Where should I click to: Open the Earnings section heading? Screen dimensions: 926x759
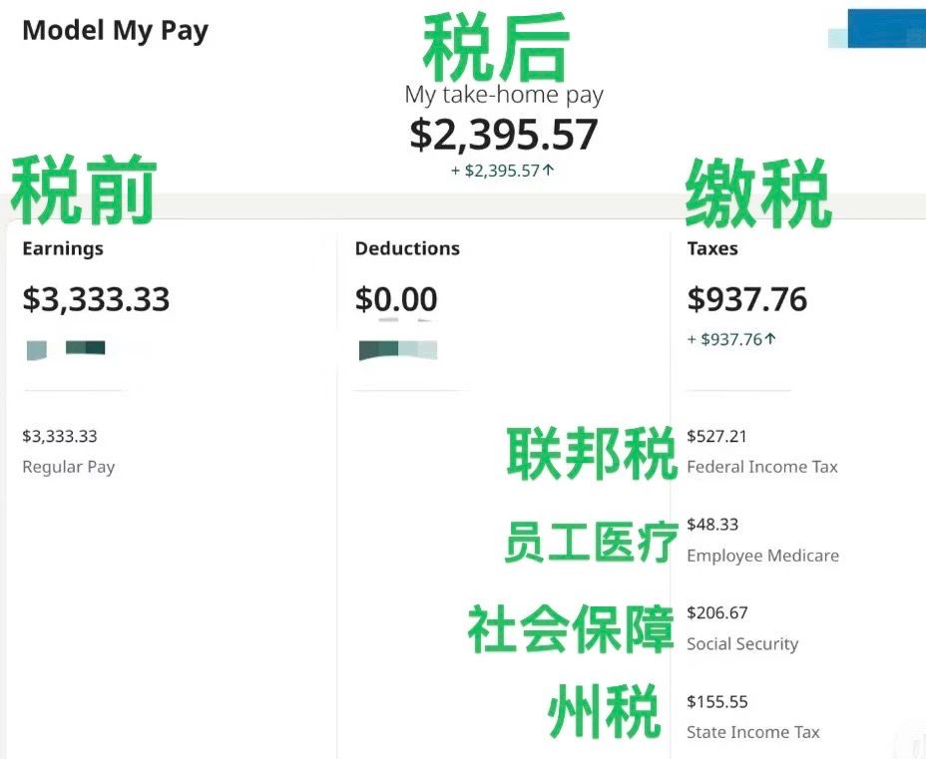tap(63, 248)
